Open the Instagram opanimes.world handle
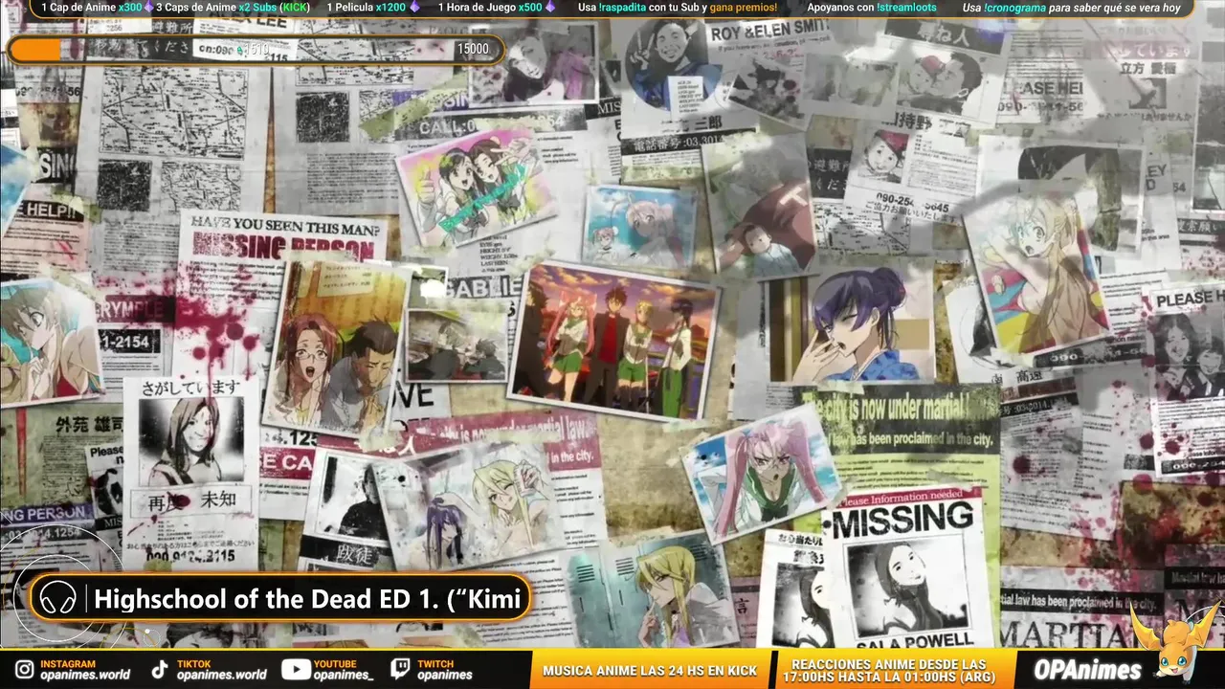Viewport: 1225px width, 689px height. pos(85,675)
